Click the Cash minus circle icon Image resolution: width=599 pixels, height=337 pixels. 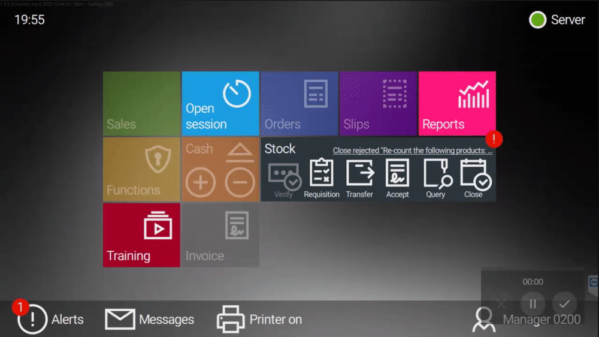(x=240, y=182)
